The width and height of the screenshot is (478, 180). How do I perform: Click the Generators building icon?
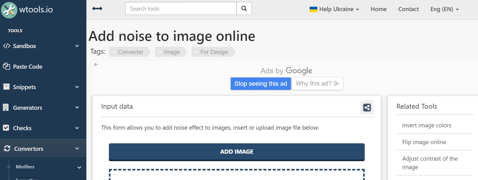tap(6, 107)
